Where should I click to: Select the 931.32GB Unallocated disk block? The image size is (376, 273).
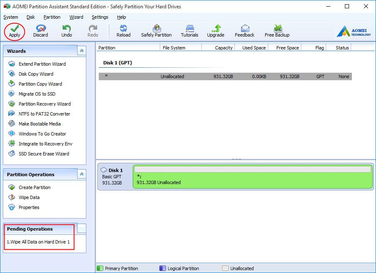253,177
